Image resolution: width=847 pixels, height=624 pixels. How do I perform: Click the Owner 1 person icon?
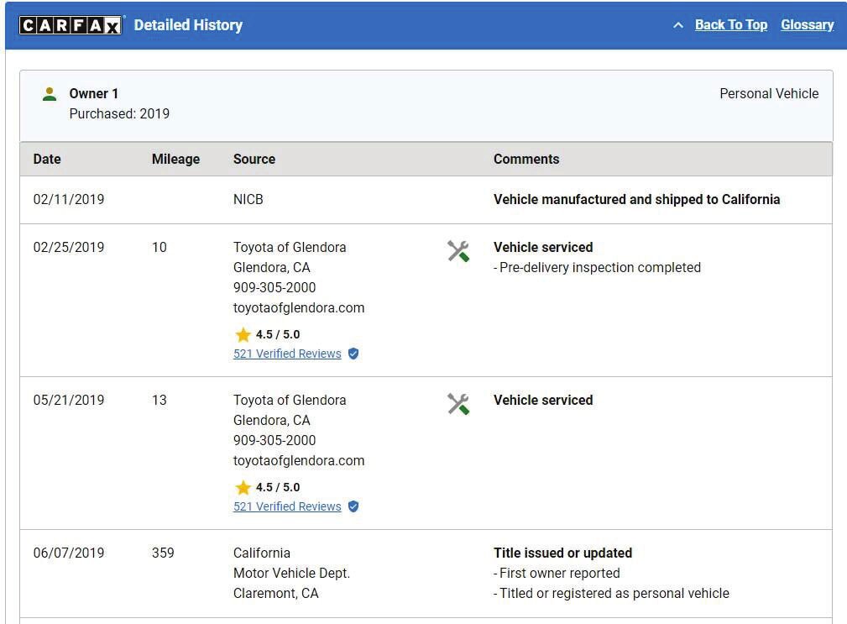pos(50,95)
